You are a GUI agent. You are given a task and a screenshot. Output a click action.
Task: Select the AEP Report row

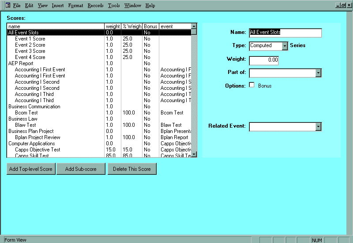click(99, 63)
